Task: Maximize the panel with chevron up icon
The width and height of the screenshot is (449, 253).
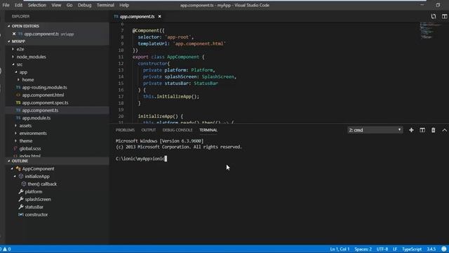Action: (444, 130)
